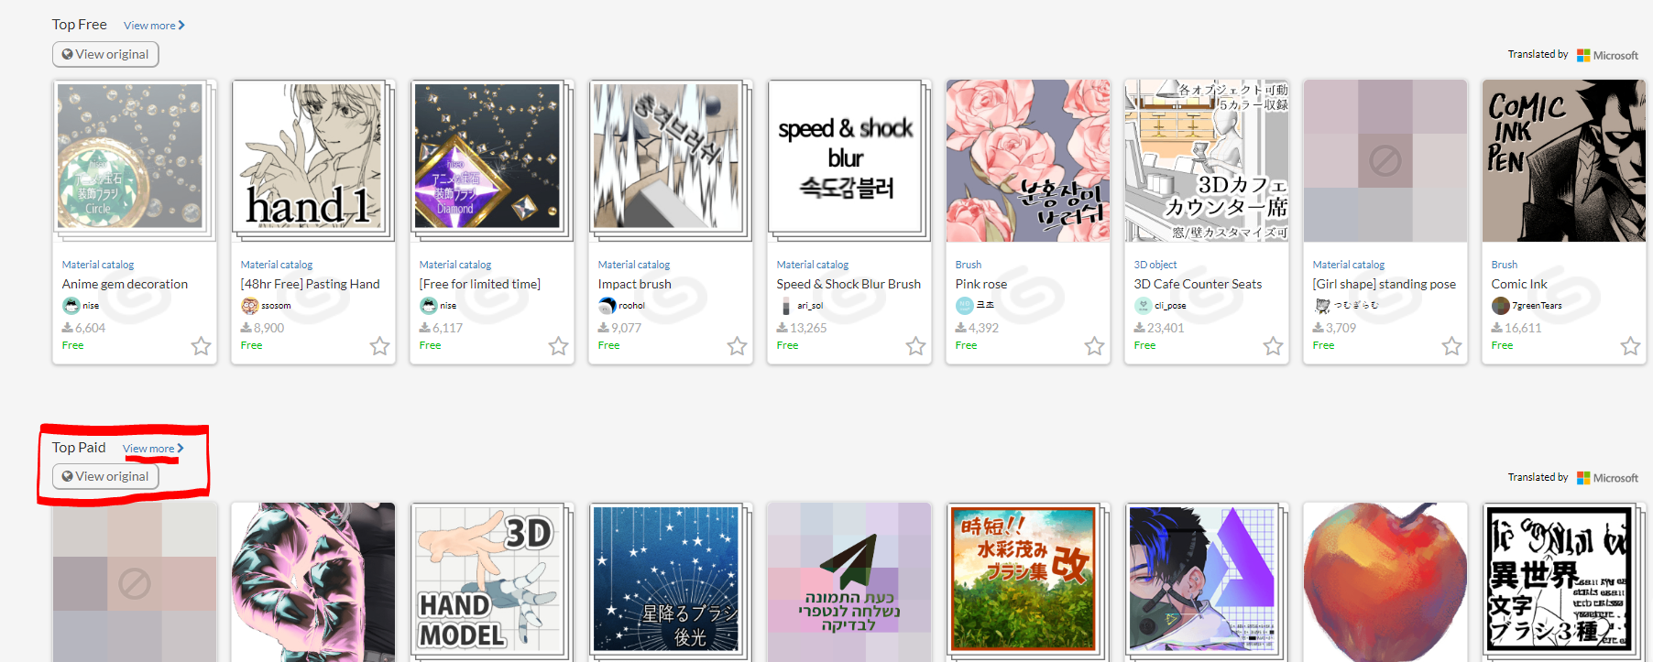
Task: Favorite the Pink rose brush star
Action: 1094,346
